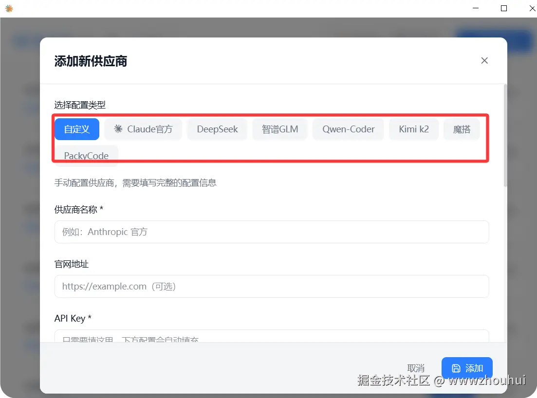Screen dimensions: 537x398
Task: Focus the 供应商名称 input field
Action: click(272, 232)
